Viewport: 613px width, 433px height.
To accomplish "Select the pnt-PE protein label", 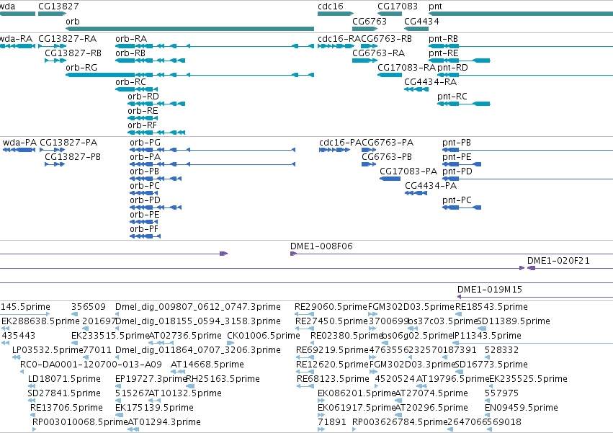I will [x=457, y=157].
